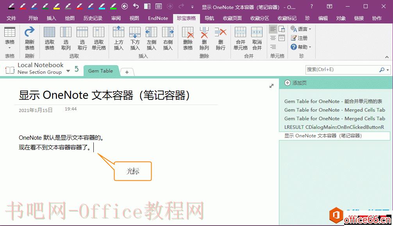The width and height of the screenshot is (393, 226).
Task: Select the Gem Table section tab
Action: [x=100, y=71]
